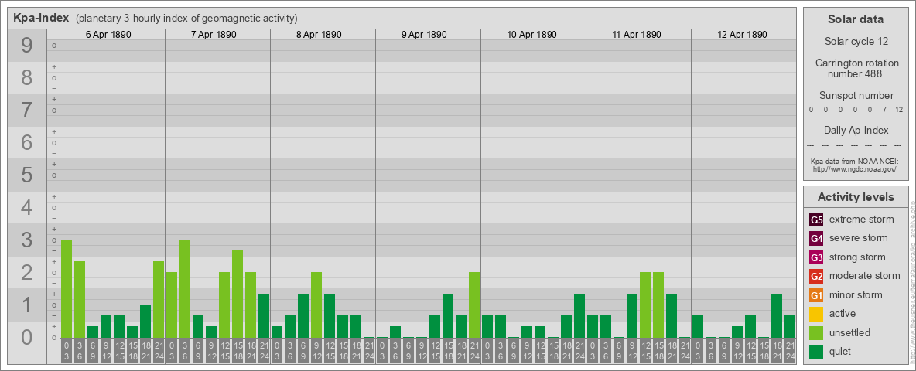Click the 'Sunspot number' label
916x371 pixels.
point(856,96)
